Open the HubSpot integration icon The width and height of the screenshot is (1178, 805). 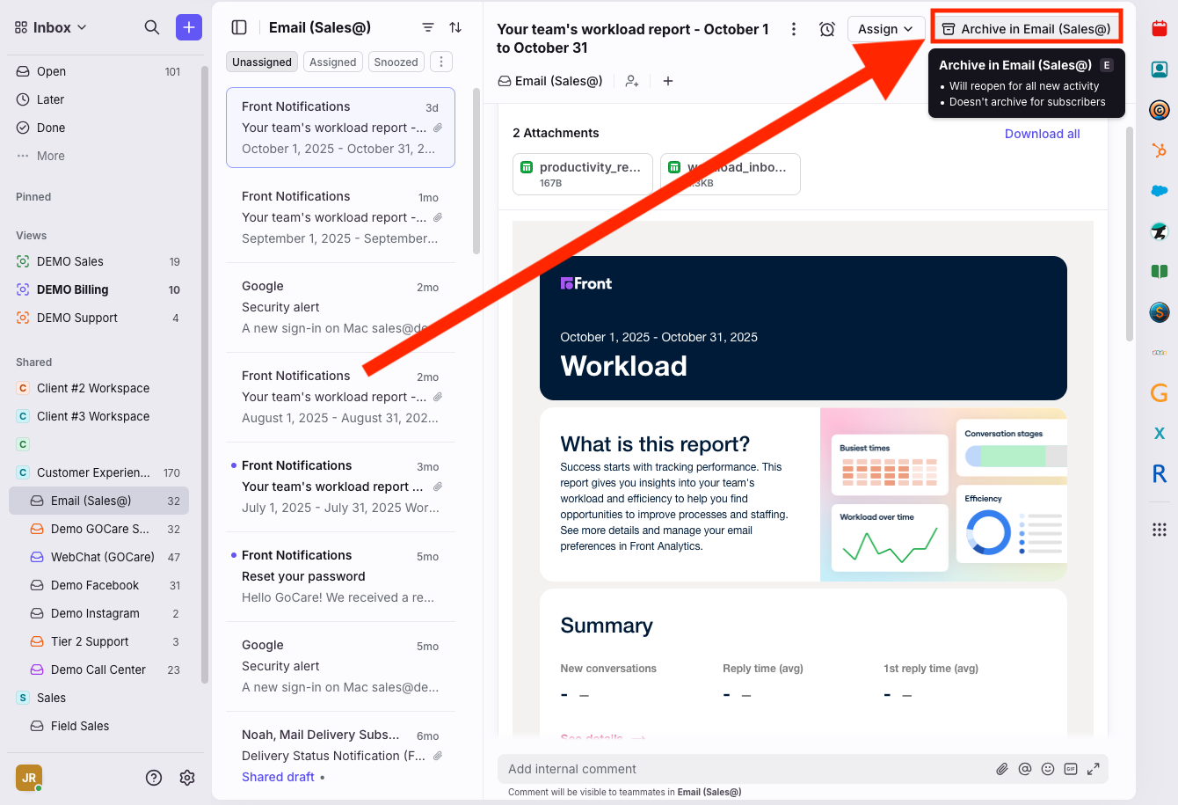coord(1159,150)
